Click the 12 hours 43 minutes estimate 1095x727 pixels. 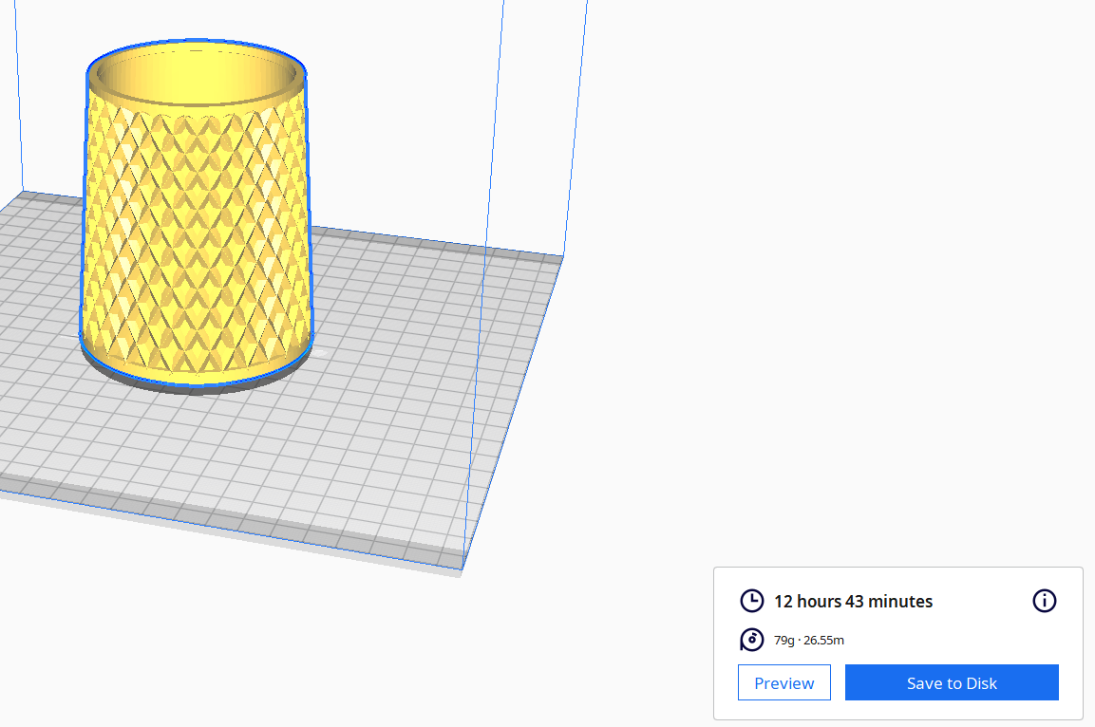(x=853, y=602)
